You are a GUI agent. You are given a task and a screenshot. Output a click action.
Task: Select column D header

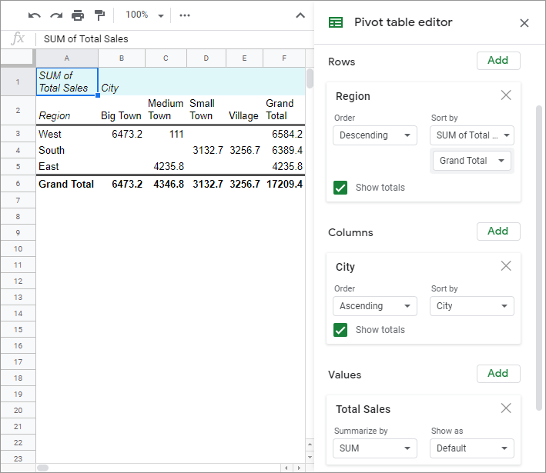tap(206, 58)
